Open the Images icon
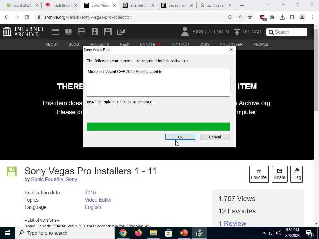The width and height of the screenshot is (319, 239). pyautogui.click(x=121, y=32)
